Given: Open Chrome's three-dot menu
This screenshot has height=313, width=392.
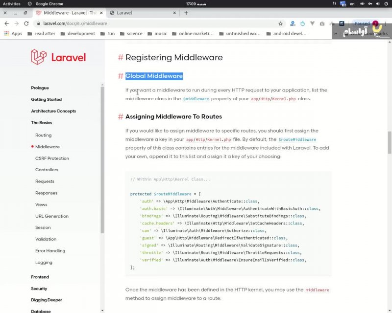Looking at the screenshot, I should pos(386,23).
